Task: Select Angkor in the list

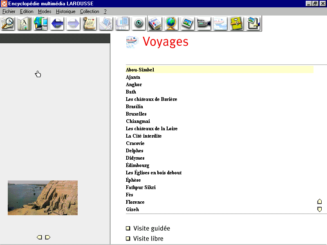Action: coord(134,85)
